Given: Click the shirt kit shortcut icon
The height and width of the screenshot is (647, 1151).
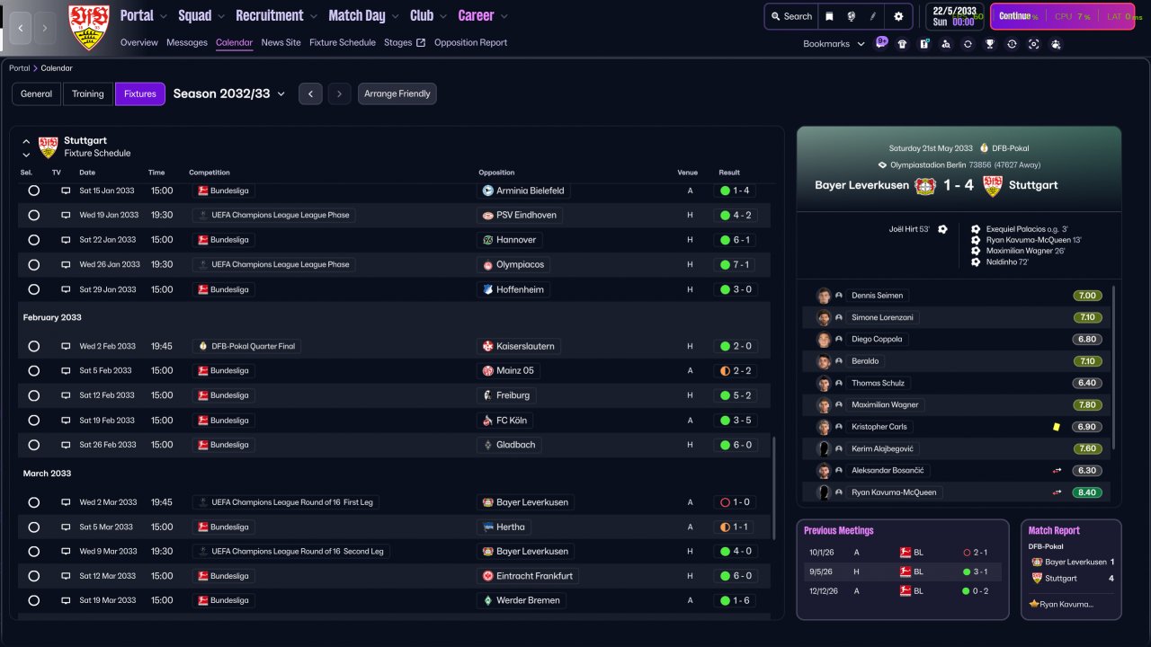Looking at the screenshot, I should click(x=902, y=44).
